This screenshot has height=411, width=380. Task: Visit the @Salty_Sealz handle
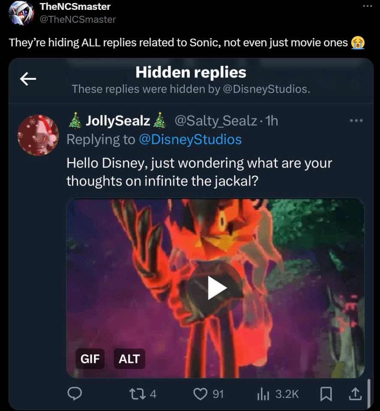click(x=216, y=121)
